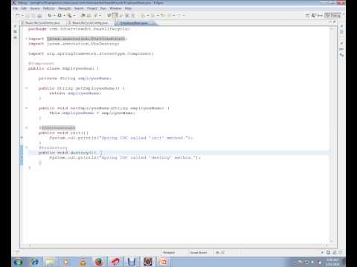The image size is (357, 267).
Task: Expand the Debug launch dropdown arrow
Action: [x=54, y=16]
